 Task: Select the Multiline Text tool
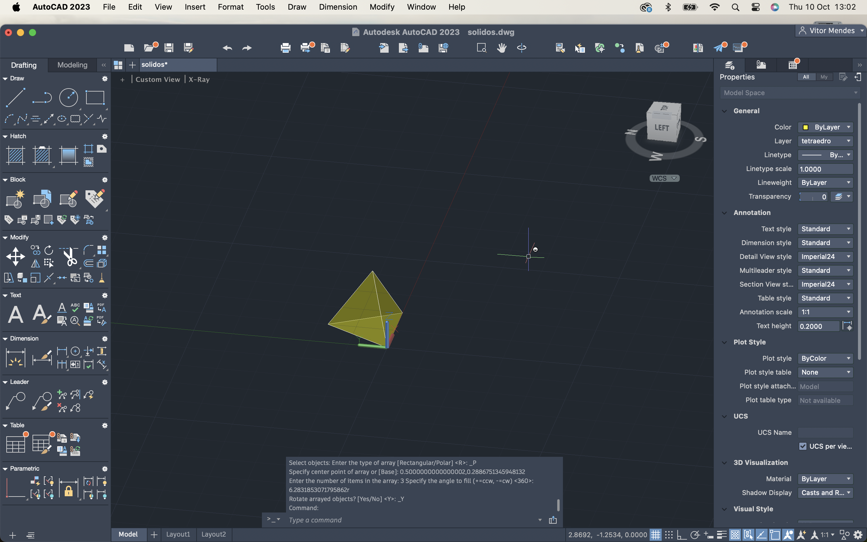tap(16, 314)
